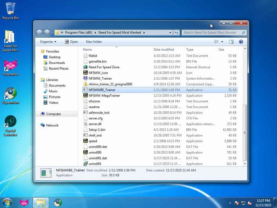Screen dimensions: 277x208
Task: Click the Open toolbar button
Action: tap(71, 42)
